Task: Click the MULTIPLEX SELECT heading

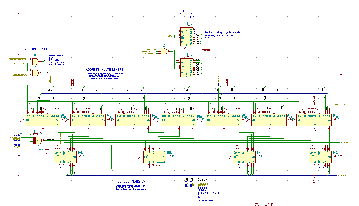Action: [x=39, y=49]
